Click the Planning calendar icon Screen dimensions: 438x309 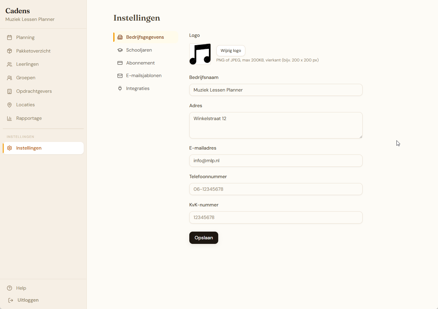tap(10, 37)
